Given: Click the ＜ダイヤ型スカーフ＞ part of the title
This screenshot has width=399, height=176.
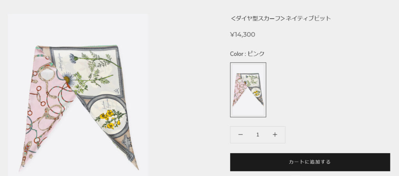Looking at the screenshot, I should point(258,18).
